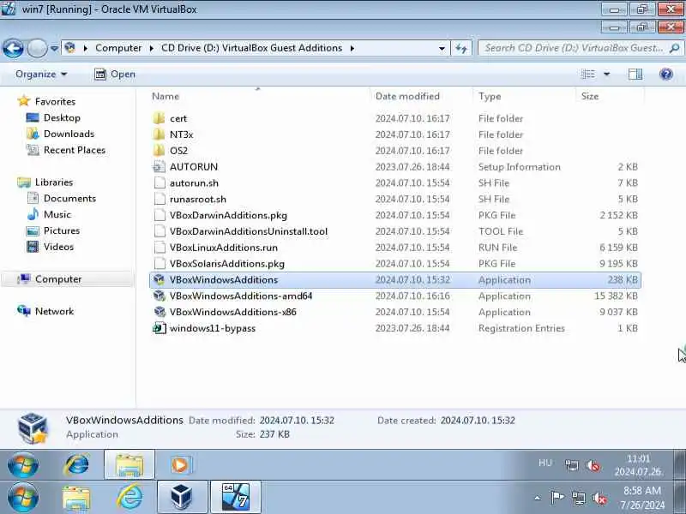Sort by the Date modified column header
The width and height of the screenshot is (686, 514).
pyautogui.click(x=407, y=96)
